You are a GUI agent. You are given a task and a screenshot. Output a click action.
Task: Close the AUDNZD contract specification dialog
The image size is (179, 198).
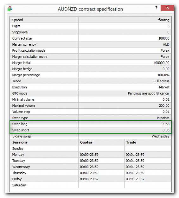(167, 8)
